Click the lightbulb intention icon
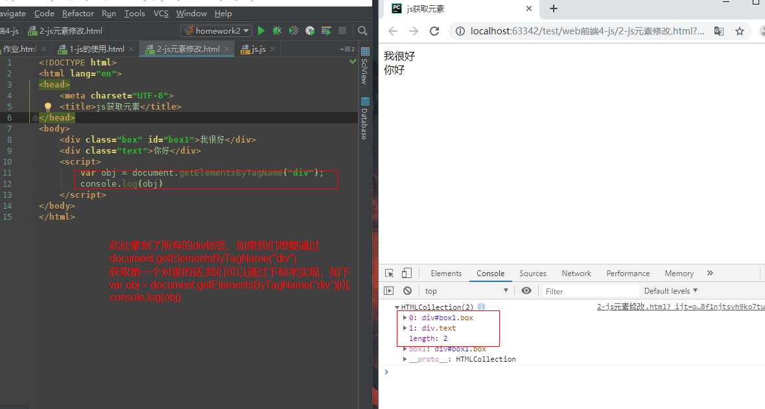Viewport: 765px width, 409px height. (x=48, y=106)
